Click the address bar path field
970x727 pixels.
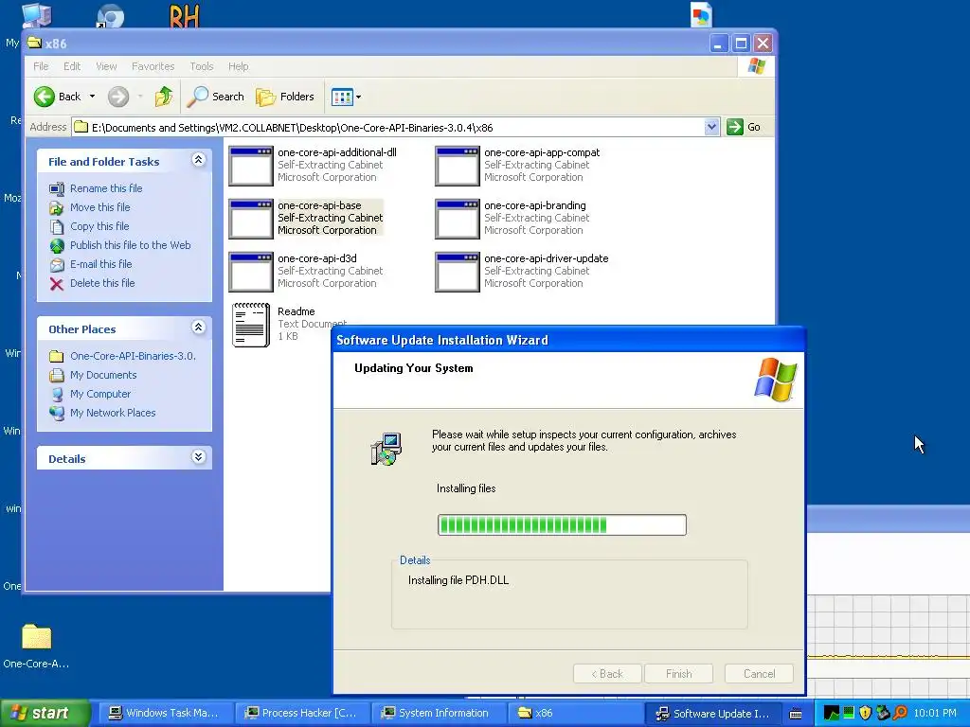tap(387, 128)
